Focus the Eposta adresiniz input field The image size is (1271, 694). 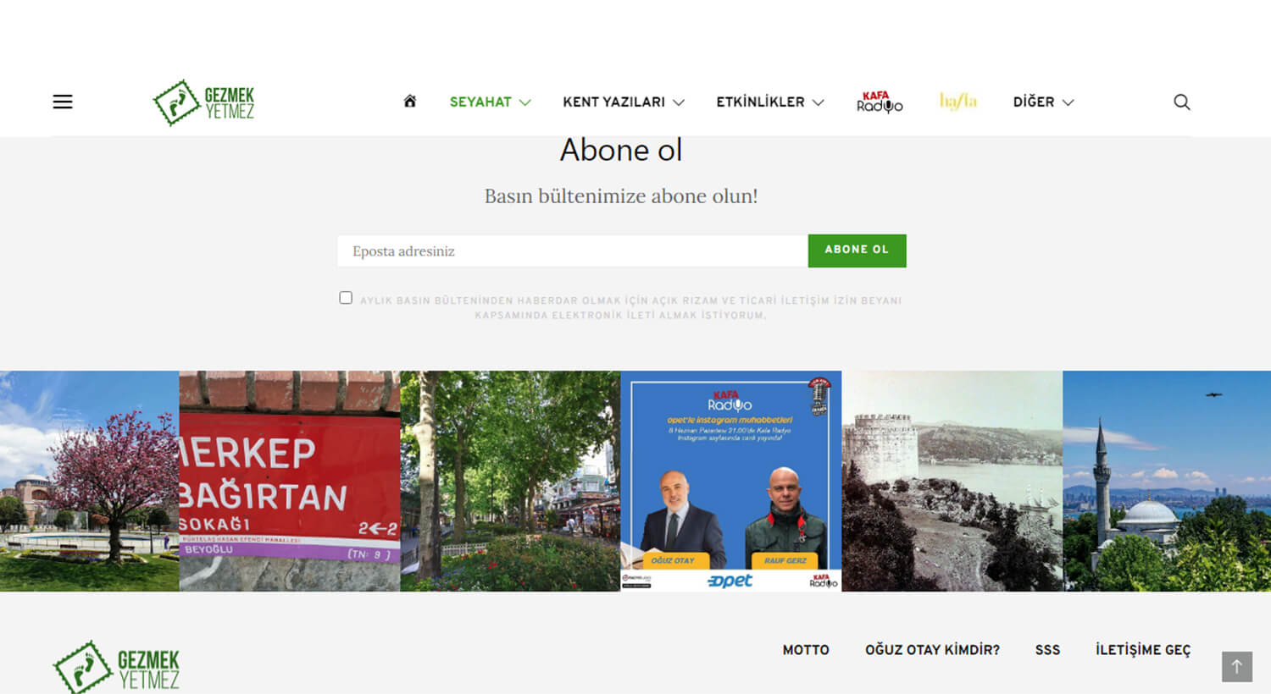(573, 251)
